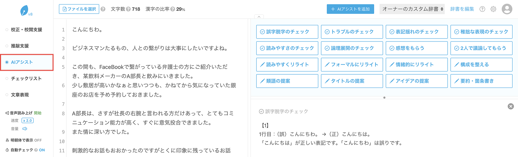The height and width of the screenshot is (157, 518).
Task: Open the user avatar profile icon
Action: pos(507,9)
